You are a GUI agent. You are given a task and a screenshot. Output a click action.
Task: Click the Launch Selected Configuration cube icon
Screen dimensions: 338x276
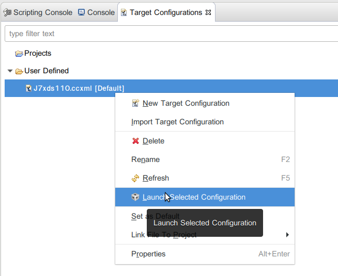[x=135, y=197]
